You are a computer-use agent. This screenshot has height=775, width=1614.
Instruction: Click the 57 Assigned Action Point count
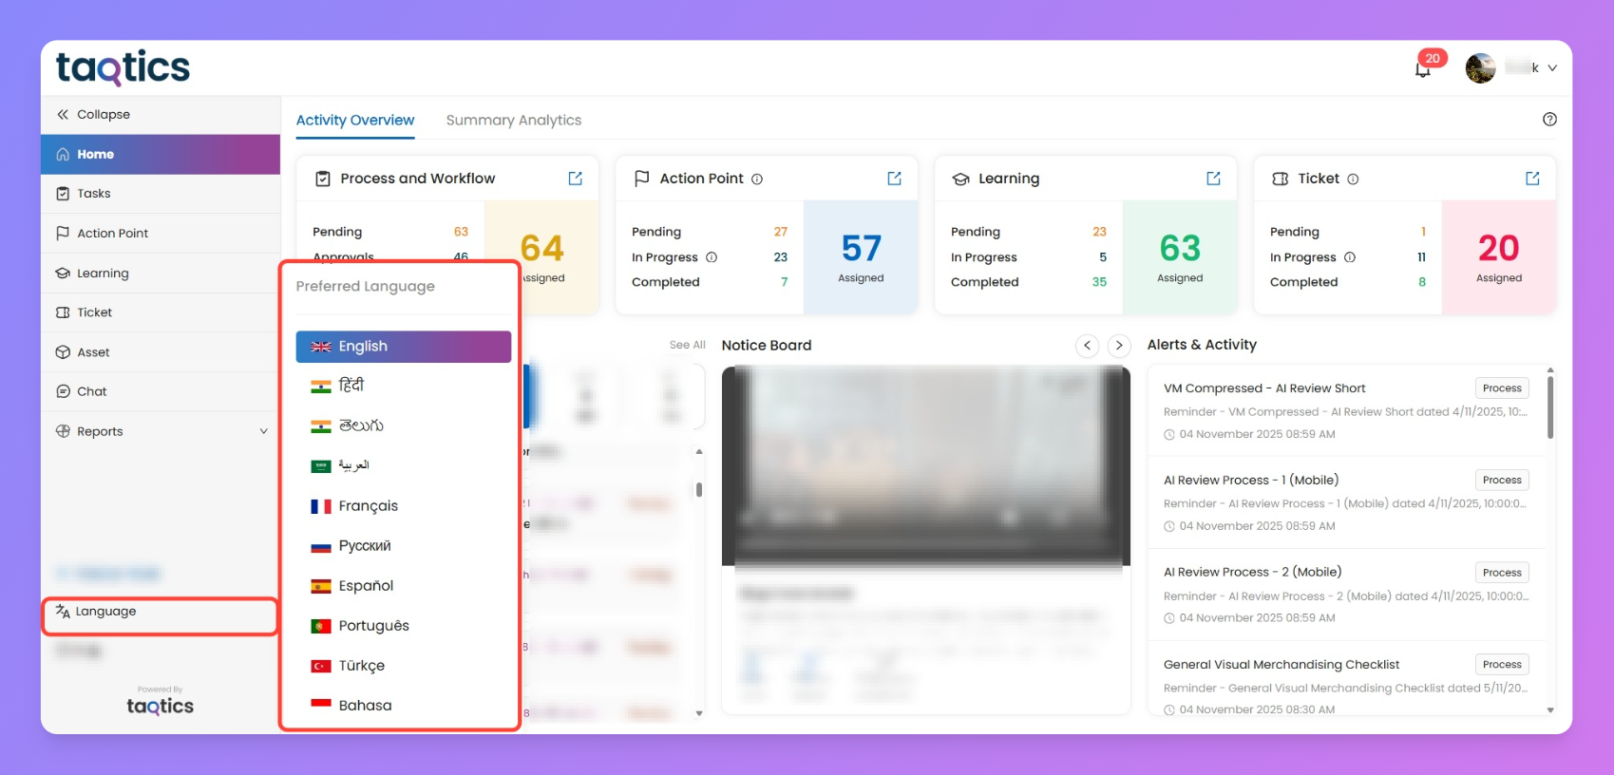[861, 257]
